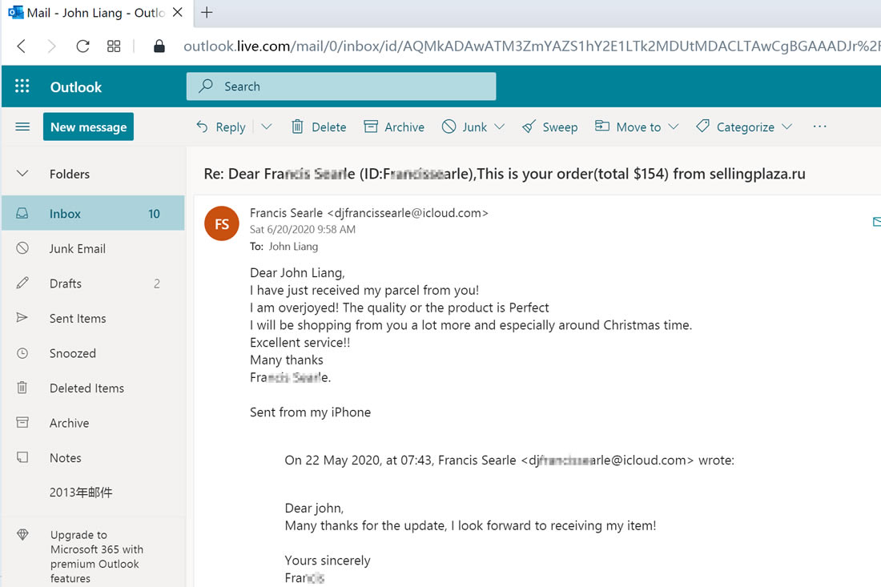Click sender Francis Searle's email address
The image size is (881, 587).
(408, 213)
